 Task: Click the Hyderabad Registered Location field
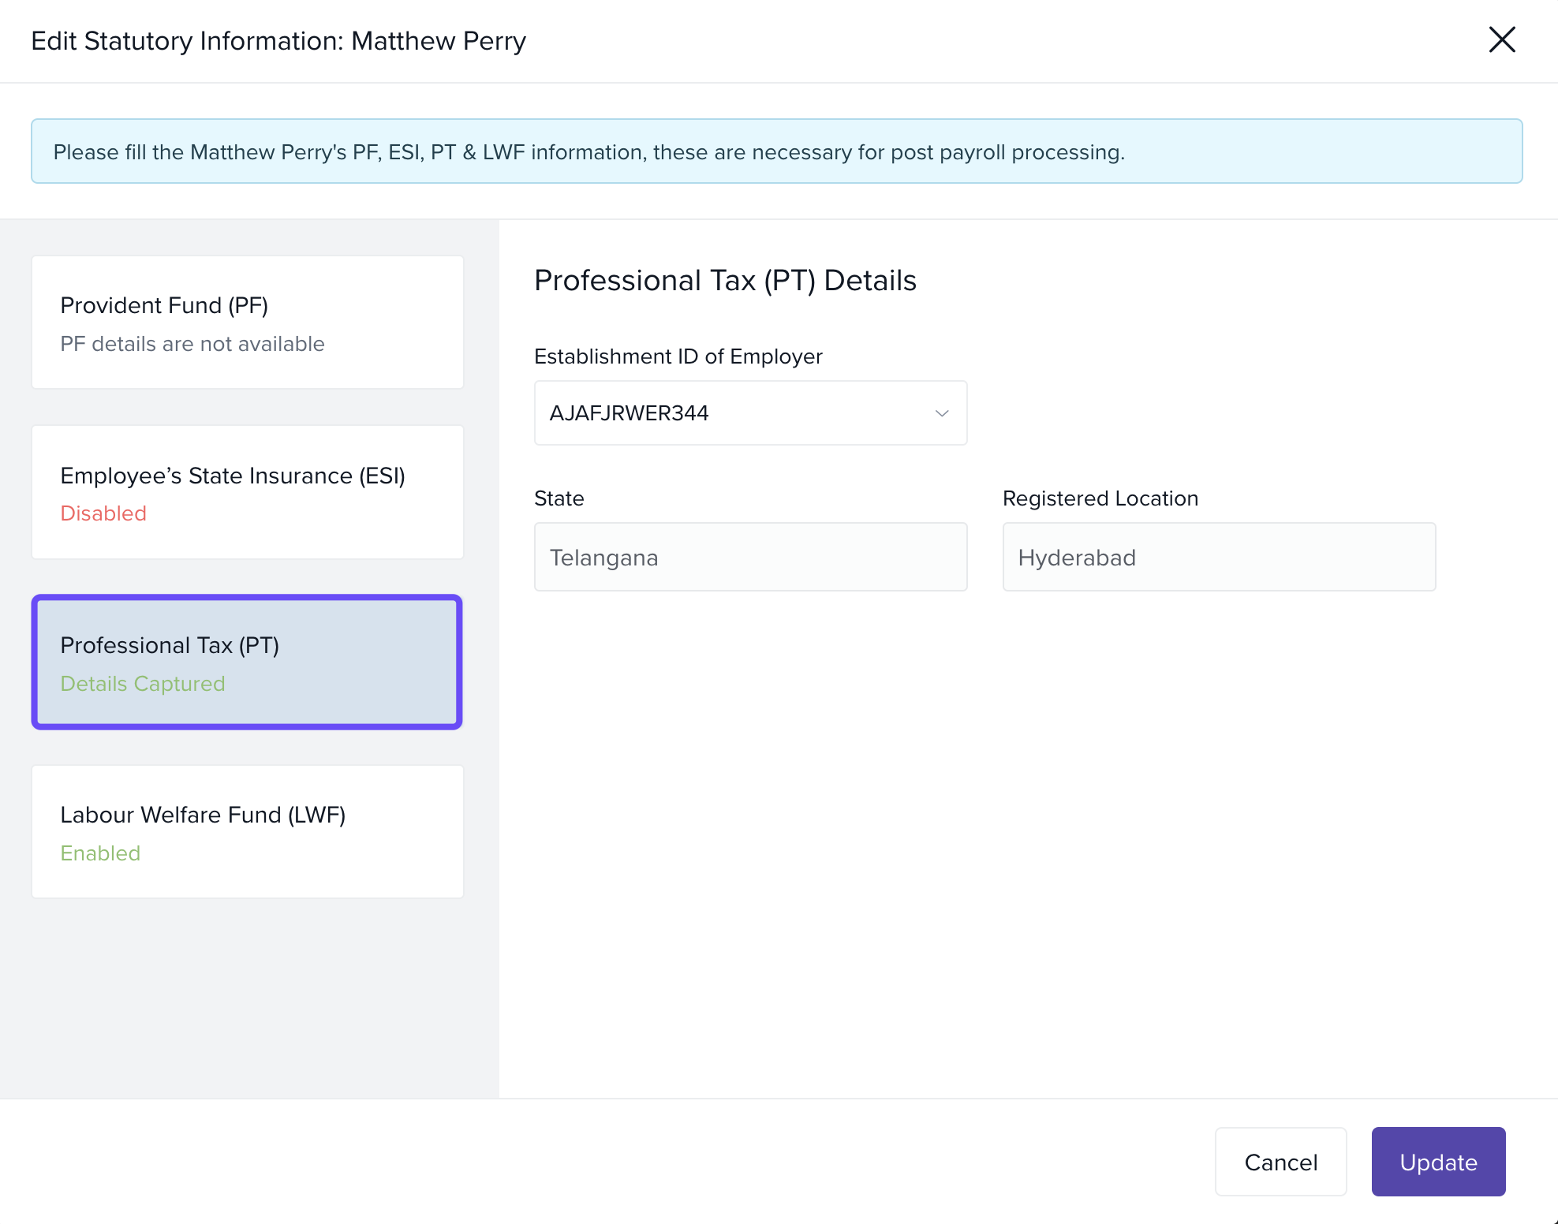tap(1218, 557)
